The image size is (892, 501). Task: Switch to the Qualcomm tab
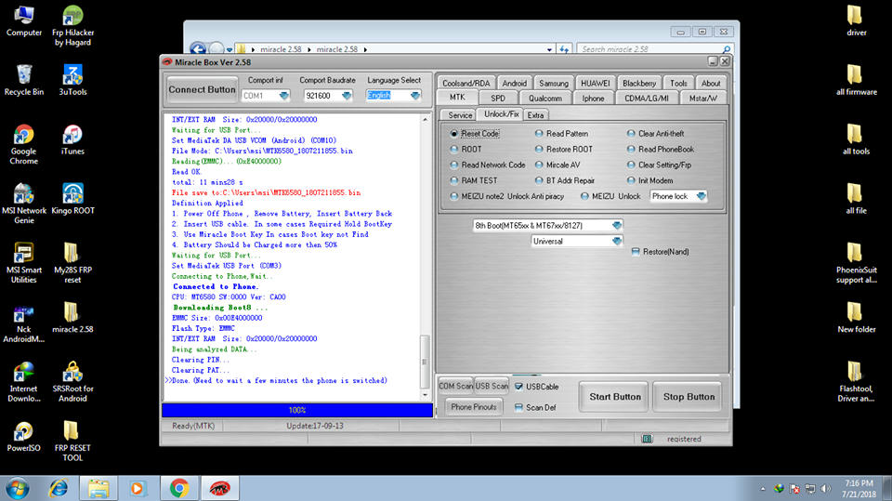point(545,99)
